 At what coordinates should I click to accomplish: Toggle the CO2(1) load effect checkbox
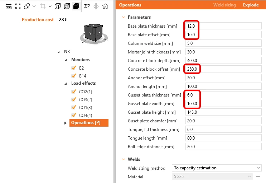(x=74, y=91)
